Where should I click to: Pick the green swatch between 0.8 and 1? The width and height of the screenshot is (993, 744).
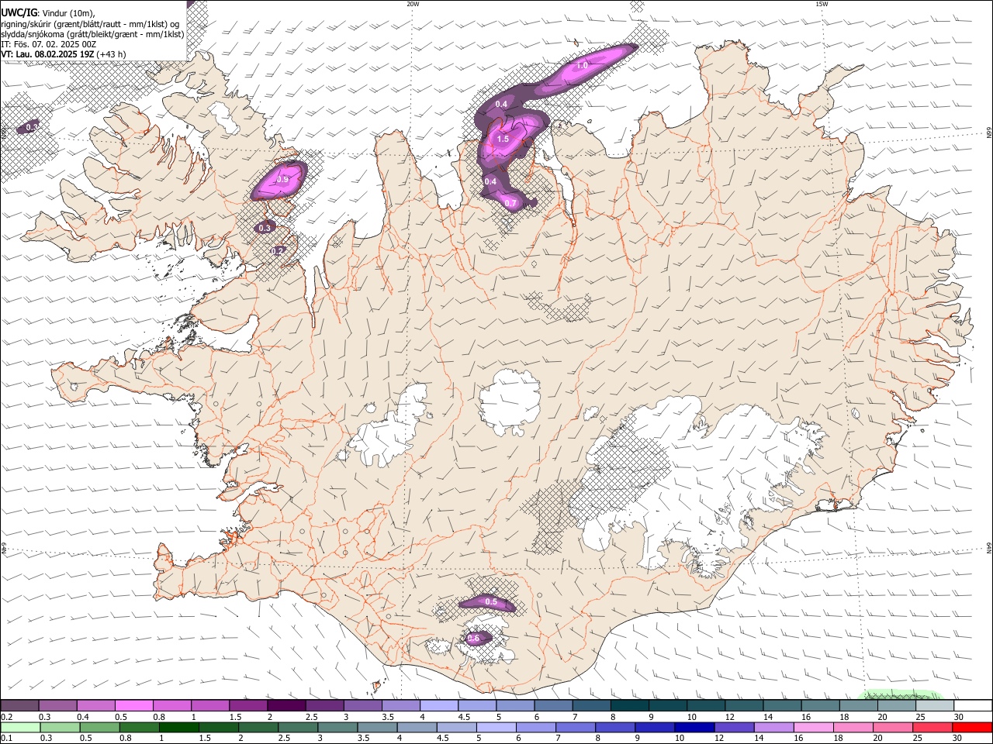(140, 727)
